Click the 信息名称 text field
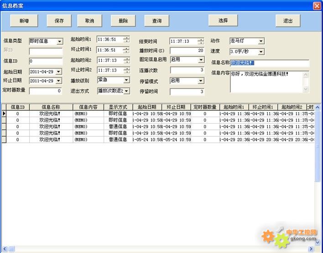Viewport: 323px width, 253px height. (x=269, y=63)
